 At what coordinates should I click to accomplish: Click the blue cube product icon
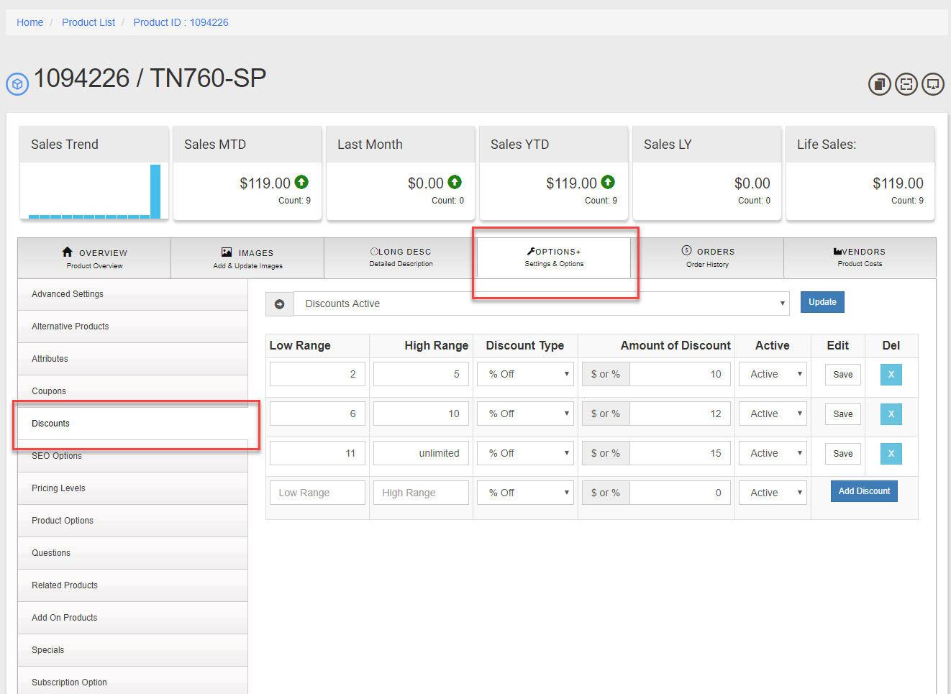[17, 84]
